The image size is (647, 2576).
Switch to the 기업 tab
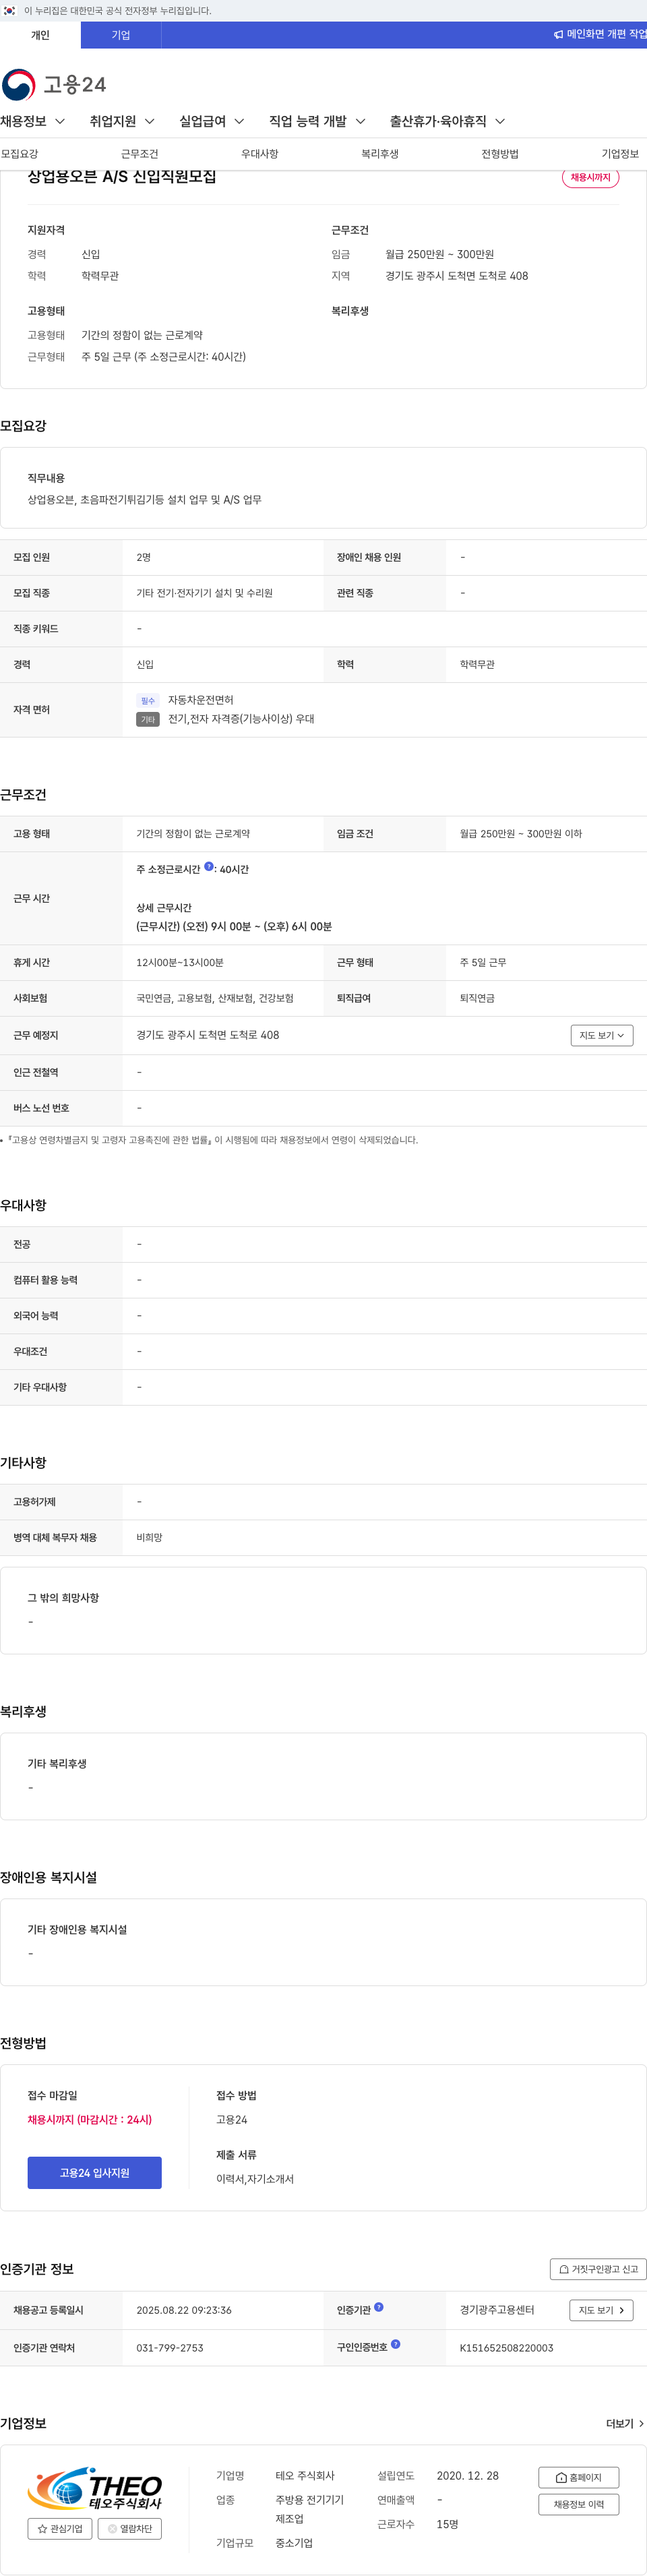pos(121,35)
